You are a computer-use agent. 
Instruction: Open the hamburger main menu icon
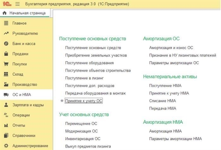(17, 4)
